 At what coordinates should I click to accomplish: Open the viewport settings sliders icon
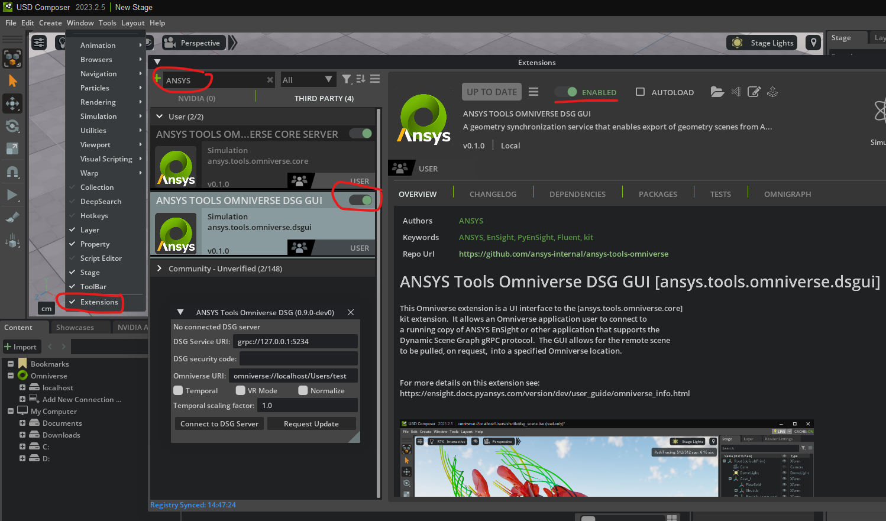[x=39, y=43]
